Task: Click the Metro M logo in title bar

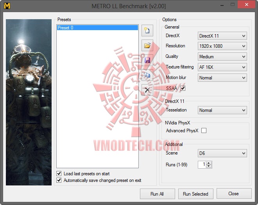Action: (7, 6)
